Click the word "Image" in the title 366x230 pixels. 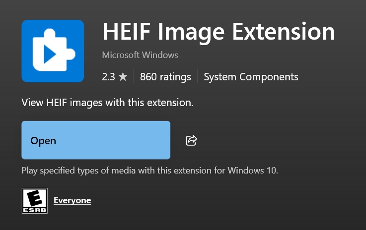point(192,32)
